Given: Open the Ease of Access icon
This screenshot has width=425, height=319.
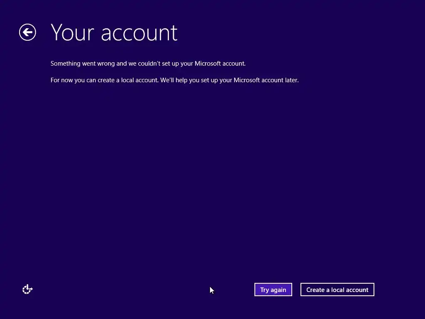Looking at the screenshot, I should (x=27, y=290).
